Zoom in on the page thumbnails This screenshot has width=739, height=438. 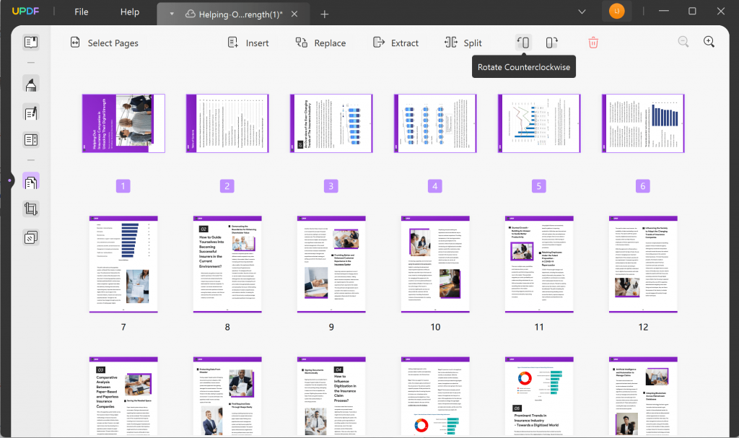point(709,42)
